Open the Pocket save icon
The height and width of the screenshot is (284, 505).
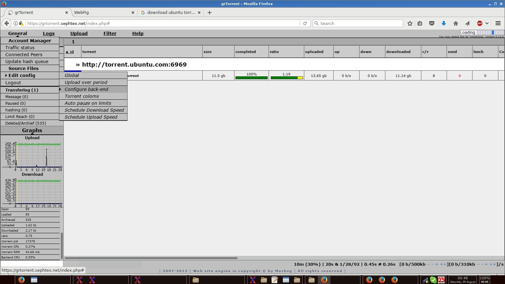pyautogui.click(x=432, y=23)
